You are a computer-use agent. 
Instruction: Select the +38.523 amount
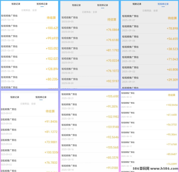(x=172, y=49)
